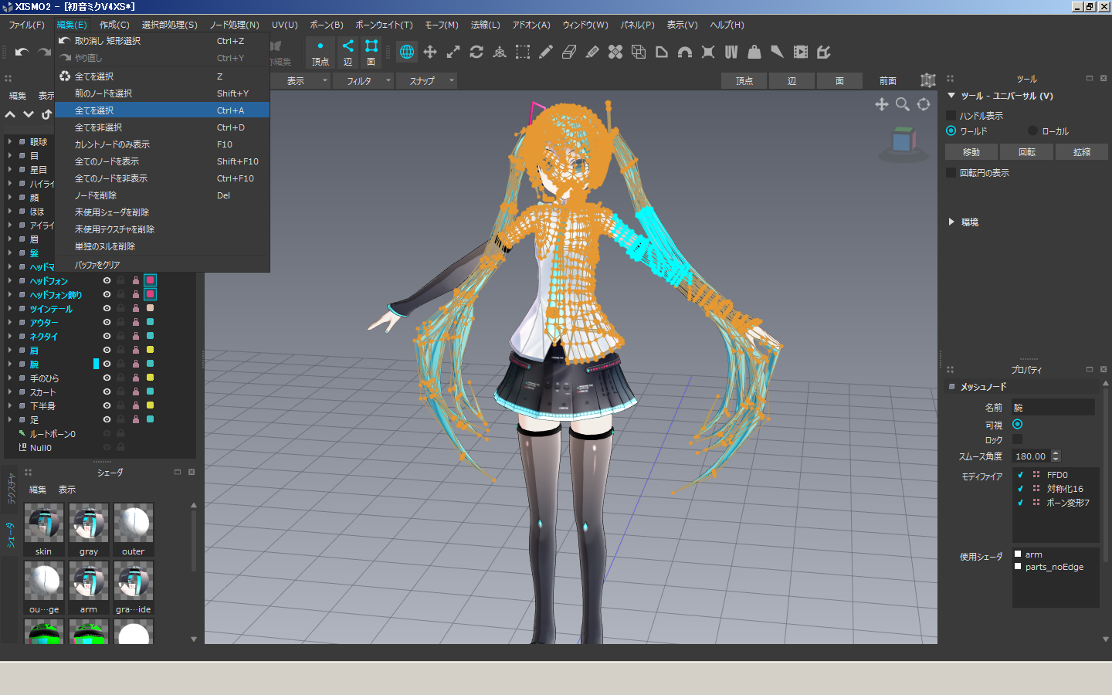Expand the 環境 section
1112x695 pixels.
[x=951, y=222]
